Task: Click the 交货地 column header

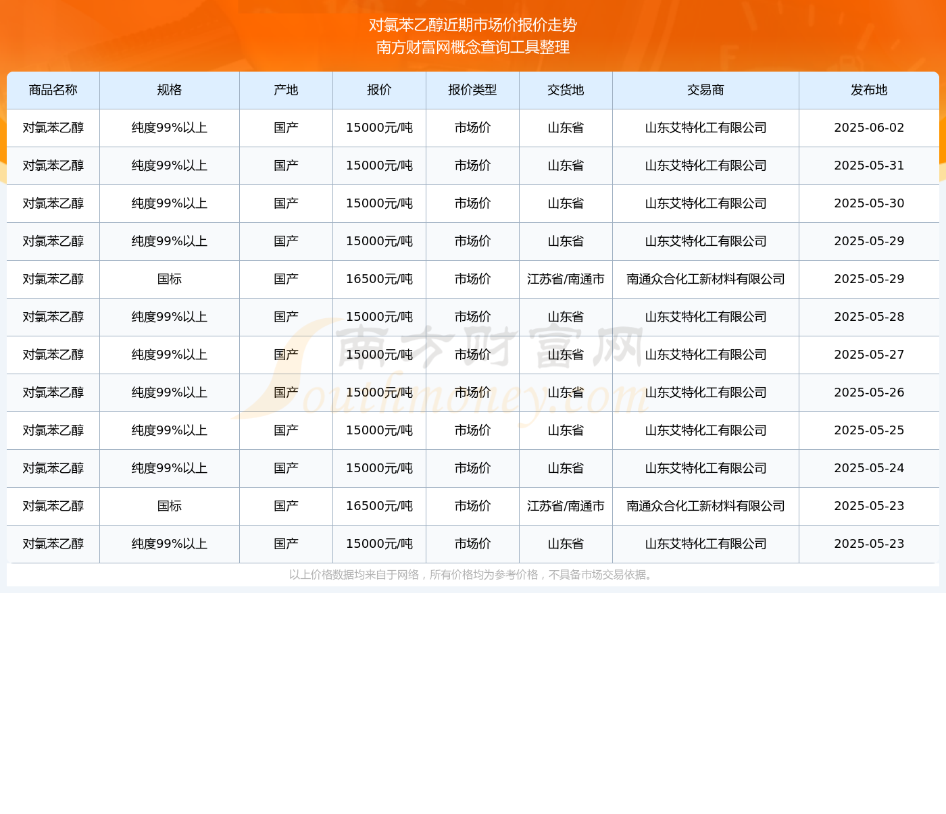Action: click(x=566, y=90)
